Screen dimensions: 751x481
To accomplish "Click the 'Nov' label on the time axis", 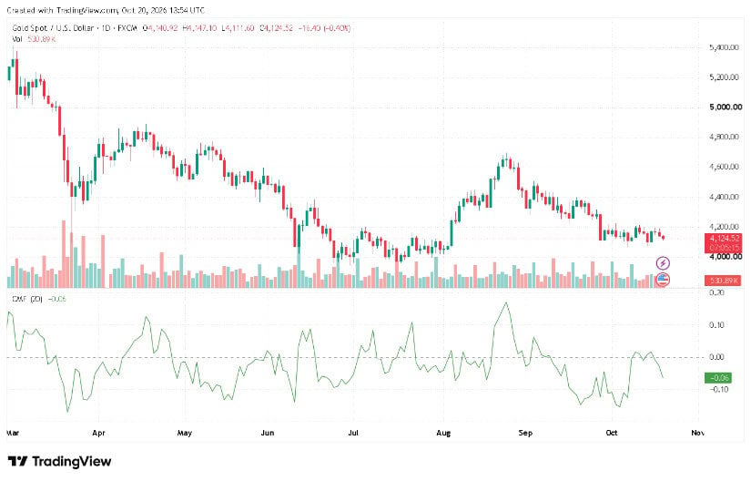I will coord(697,433).
